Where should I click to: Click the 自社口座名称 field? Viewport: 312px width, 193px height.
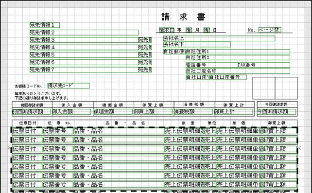238,71
